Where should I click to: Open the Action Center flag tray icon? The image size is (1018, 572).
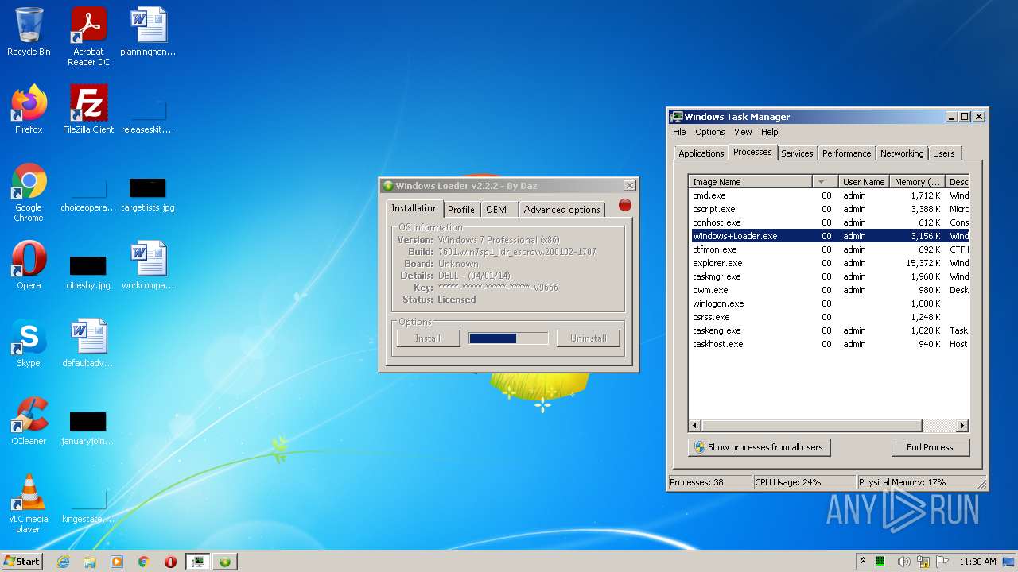tap(942, 562)
